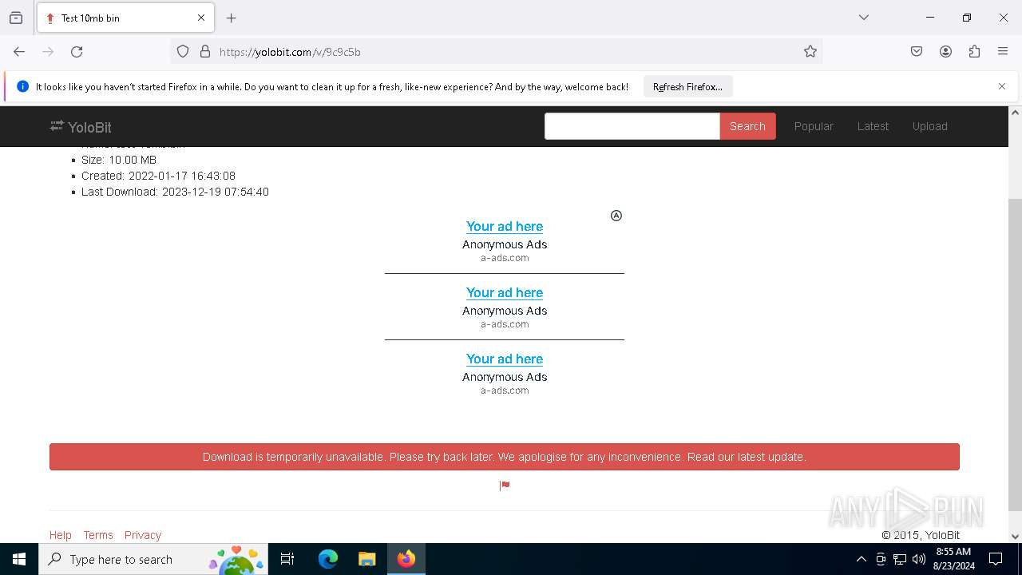The image size is (1022, 575).
Task: Open the Firefox application menu
Action: coord(1003,52)
